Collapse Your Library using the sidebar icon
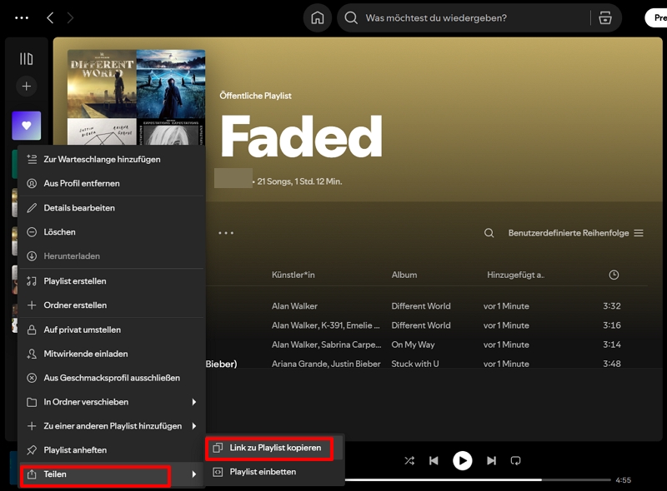 click(x=26, y=57)
